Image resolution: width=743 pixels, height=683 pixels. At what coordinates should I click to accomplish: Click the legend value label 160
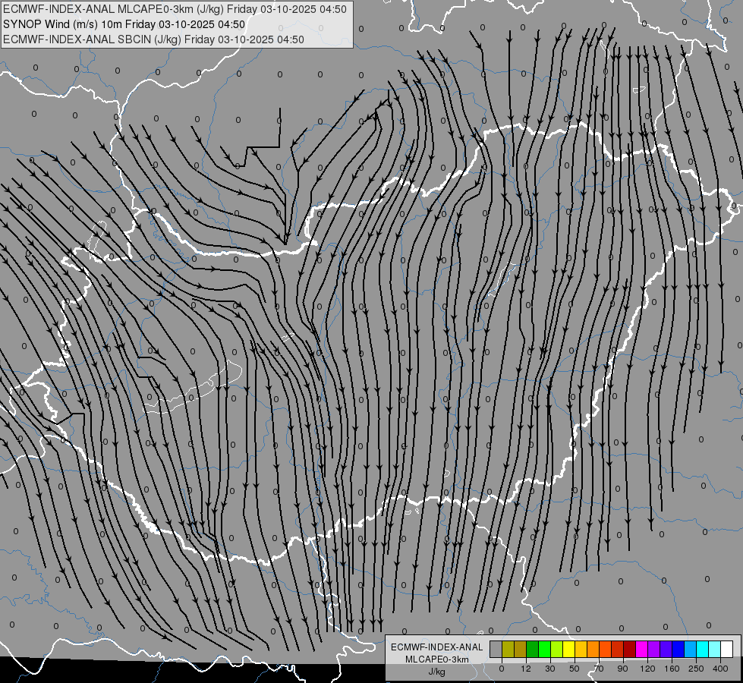point(672,669)
